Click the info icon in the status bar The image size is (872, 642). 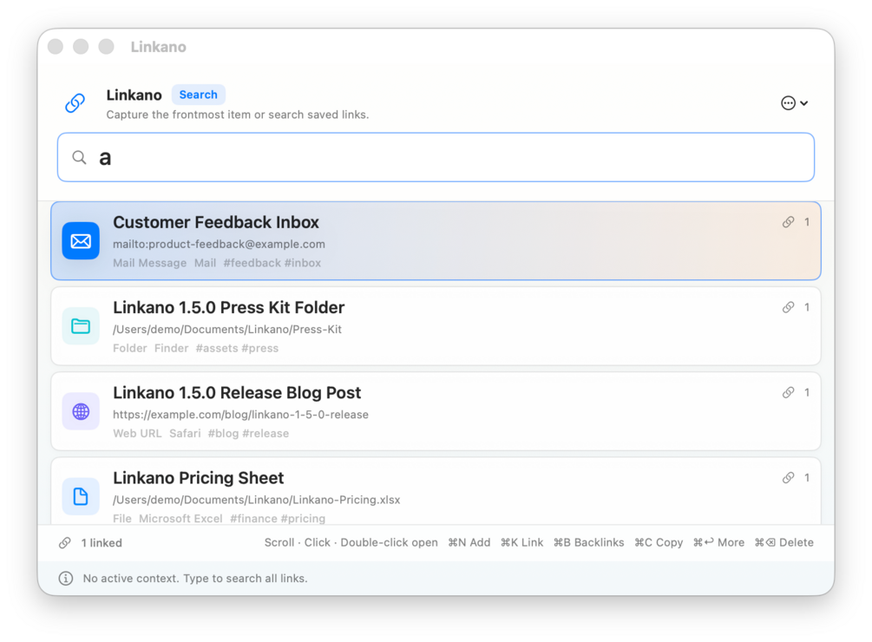pos(66,578)
